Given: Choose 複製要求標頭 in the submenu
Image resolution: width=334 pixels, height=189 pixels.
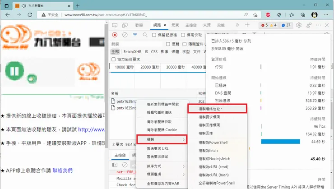Looking at the screenshot, I should (218, 117).
